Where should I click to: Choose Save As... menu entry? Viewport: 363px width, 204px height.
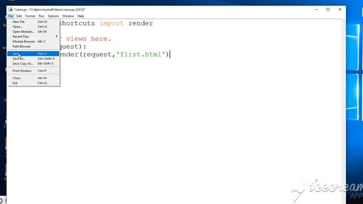[33, 58]
